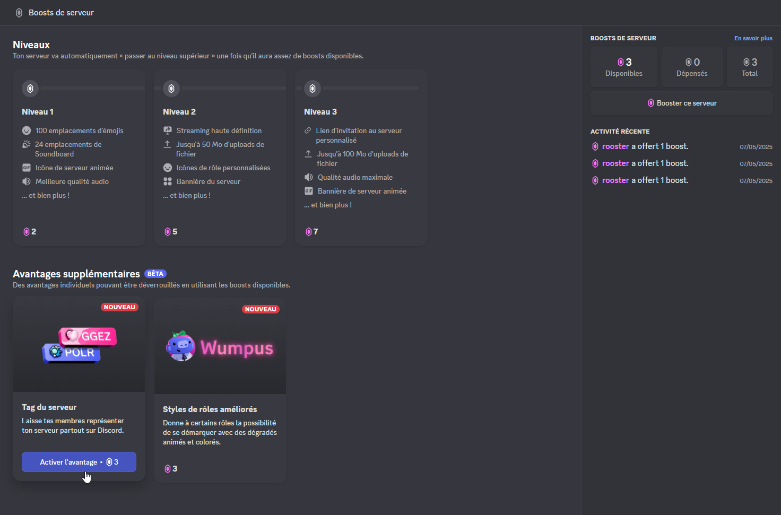Click NOUVEAU badge on Tag du serveur card
This screenshot has height=515, width=781.
click(119, 307)
